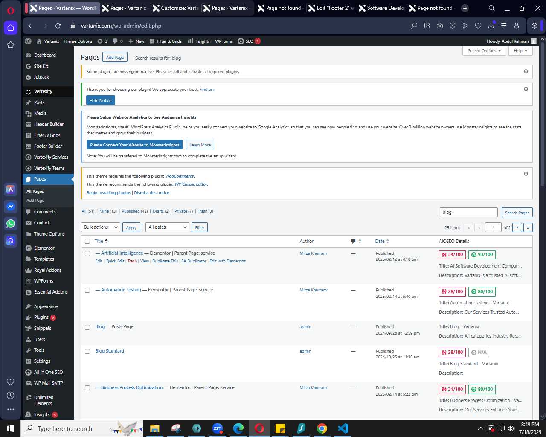546x437 pixels.
Task: Check the Blog Posts Page row
Action: (87, 327)
